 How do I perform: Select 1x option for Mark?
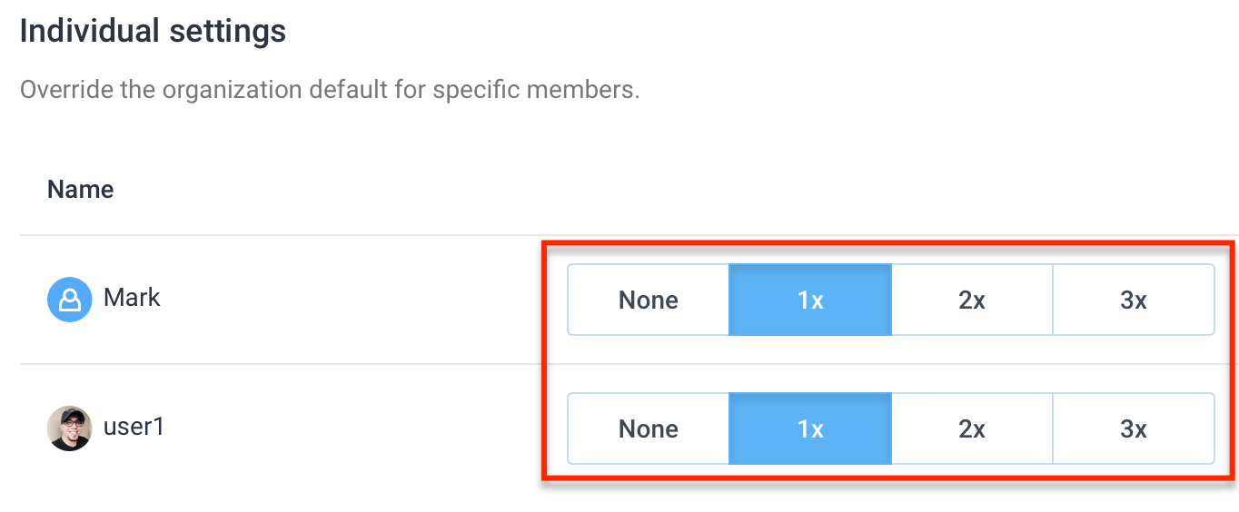coord(810,300)
